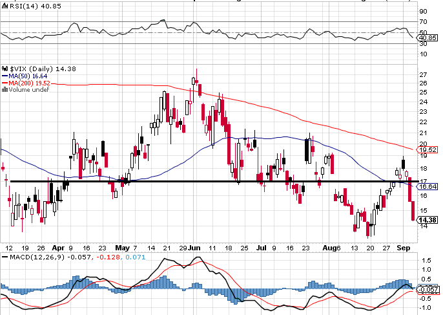This screenshot has height=315, width=443.
Task: Click the Volume bars legend icon
Action: 4,89
